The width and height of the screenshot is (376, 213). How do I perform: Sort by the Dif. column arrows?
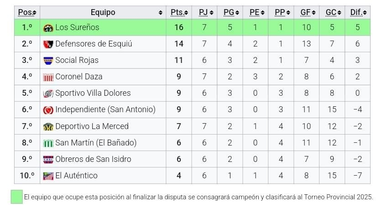pyautogui.click(x=366, y=13)
